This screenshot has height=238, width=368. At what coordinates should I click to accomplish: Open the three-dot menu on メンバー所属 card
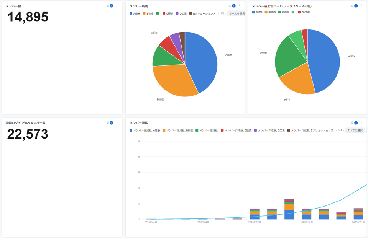239,6
